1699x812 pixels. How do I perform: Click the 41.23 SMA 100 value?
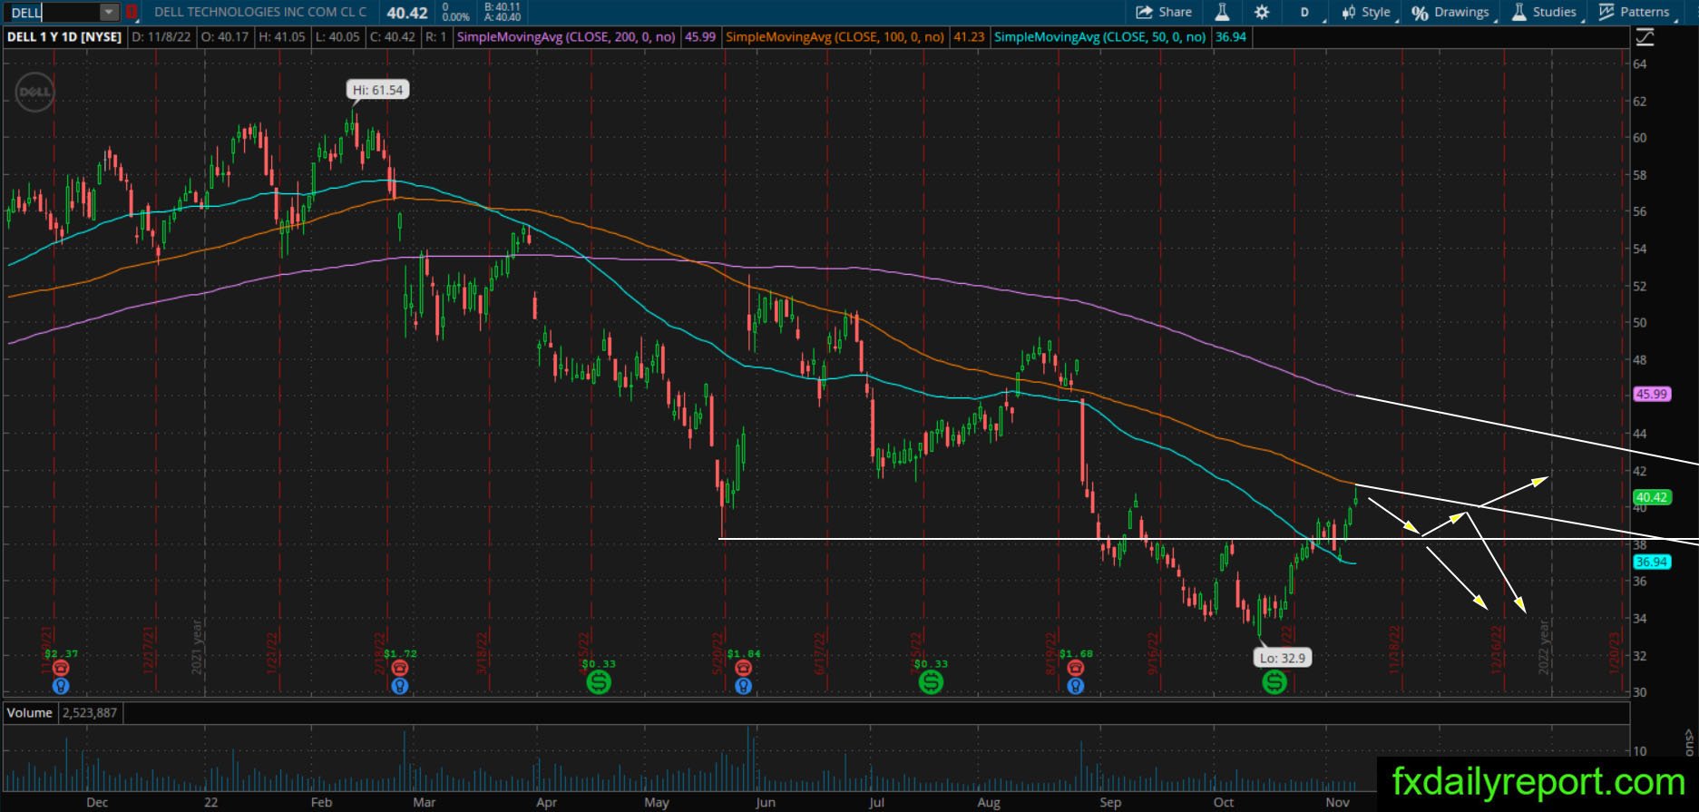coord(969,37)
